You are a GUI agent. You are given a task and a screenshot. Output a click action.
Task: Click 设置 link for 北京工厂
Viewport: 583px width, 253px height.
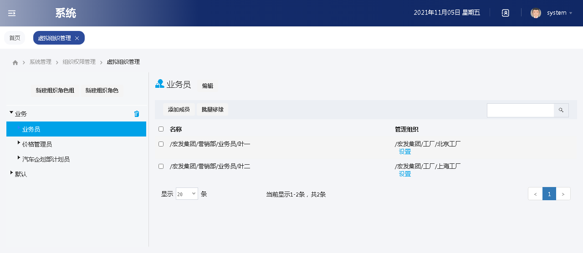point(405,152)
